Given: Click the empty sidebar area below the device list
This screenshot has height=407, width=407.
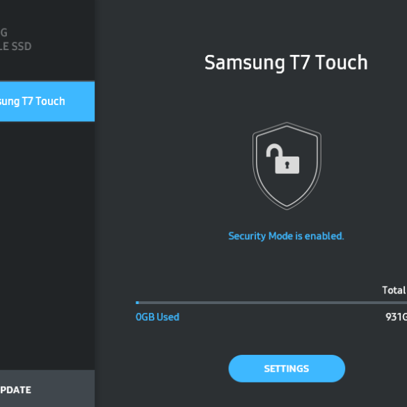Looking at the screenshot, I should (47, 246).
